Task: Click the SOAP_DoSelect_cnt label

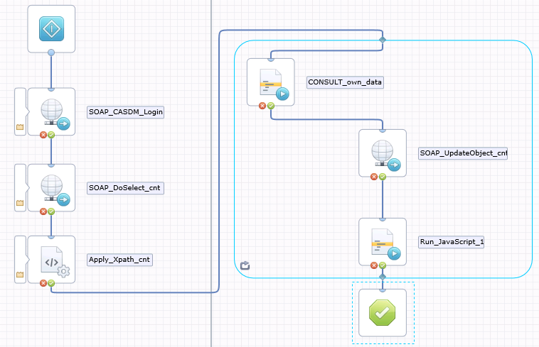Action: [x=125, y=188]
